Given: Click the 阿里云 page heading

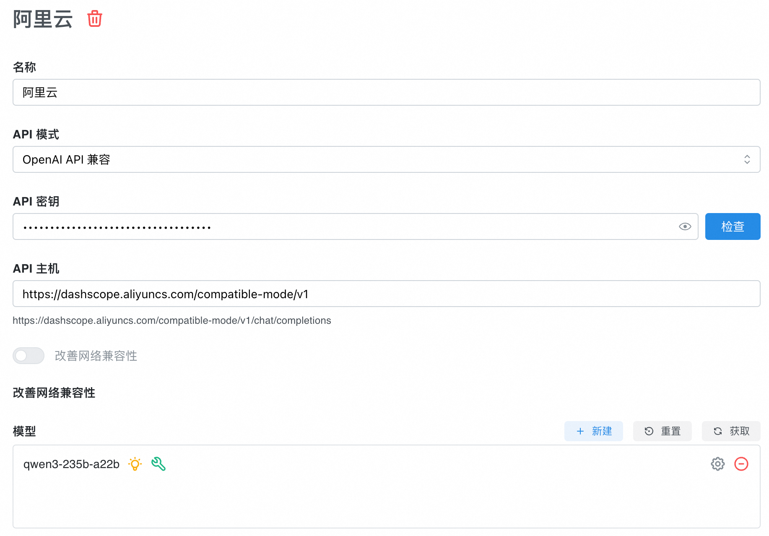Looking at the screenshot, I should 43,19.
